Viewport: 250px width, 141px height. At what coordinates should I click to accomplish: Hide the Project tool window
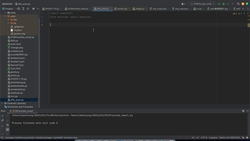(x=38, y=9)
